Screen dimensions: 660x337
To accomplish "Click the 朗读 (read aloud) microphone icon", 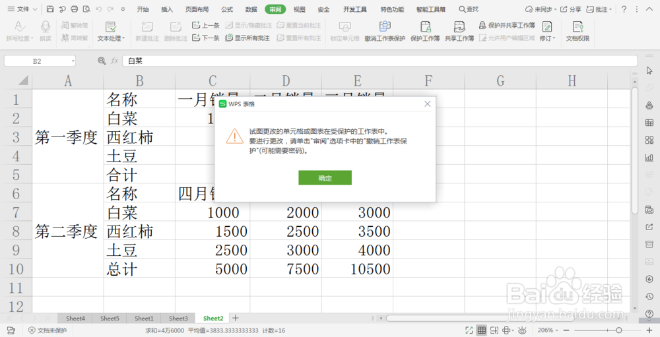I will pyautogui.click(x=46, y=26).
